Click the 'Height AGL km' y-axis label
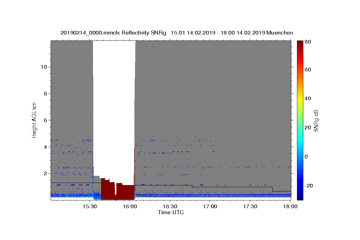Screen dimensions: 360x240 tap(34, 120)
